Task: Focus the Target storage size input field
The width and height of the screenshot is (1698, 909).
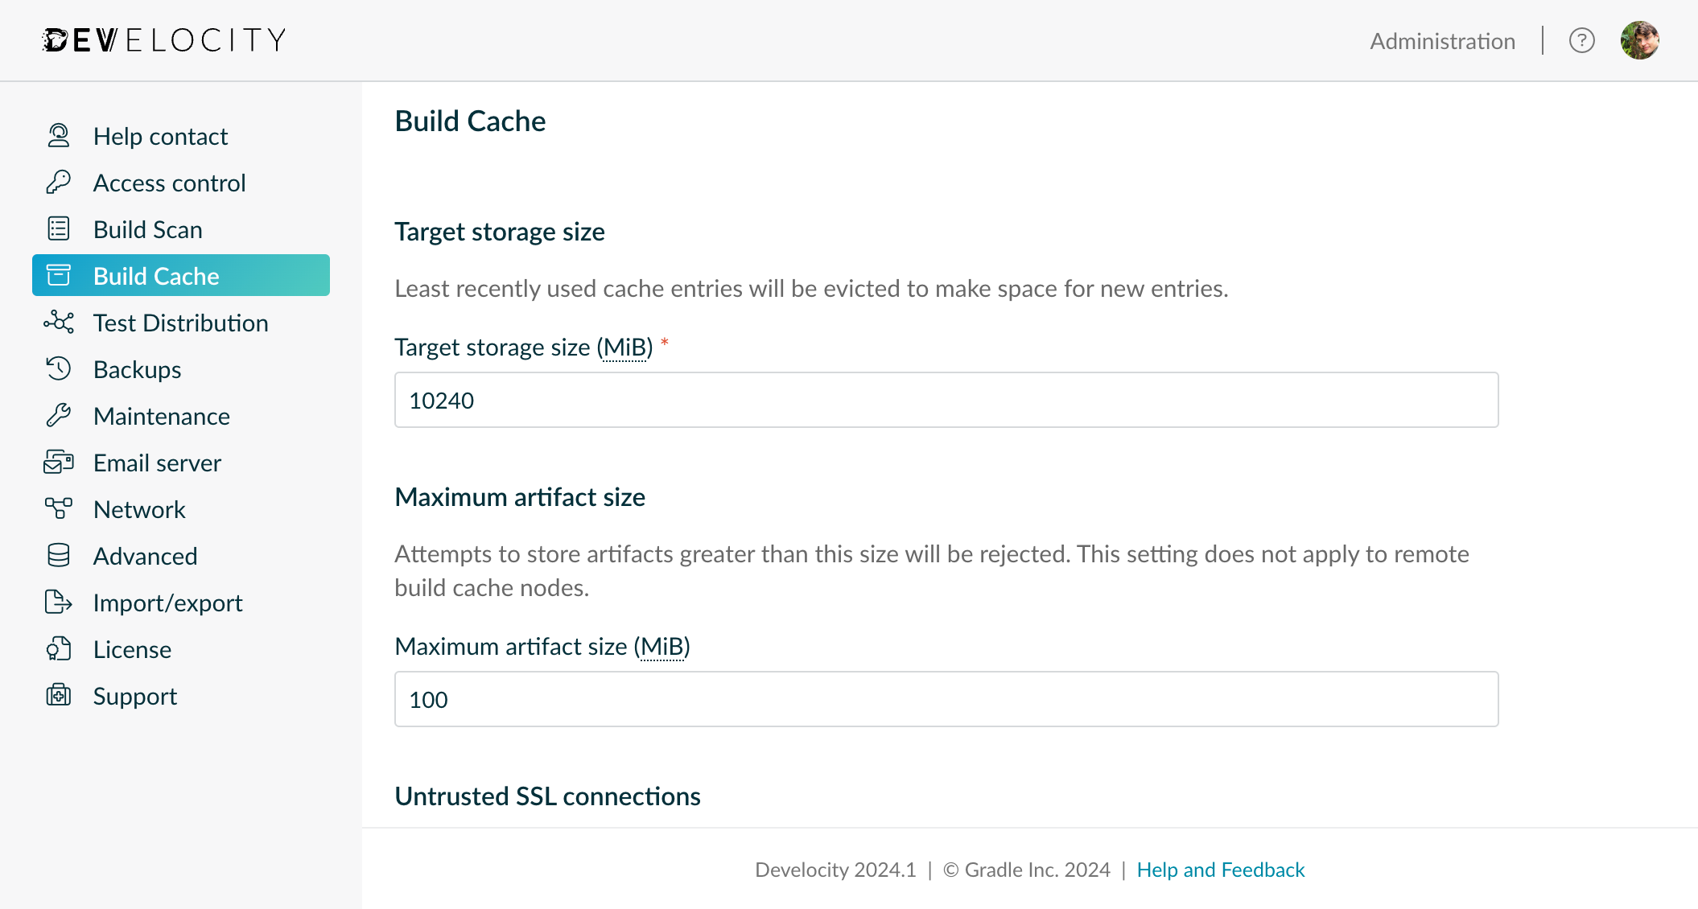Action: click(x=946, y=400)
